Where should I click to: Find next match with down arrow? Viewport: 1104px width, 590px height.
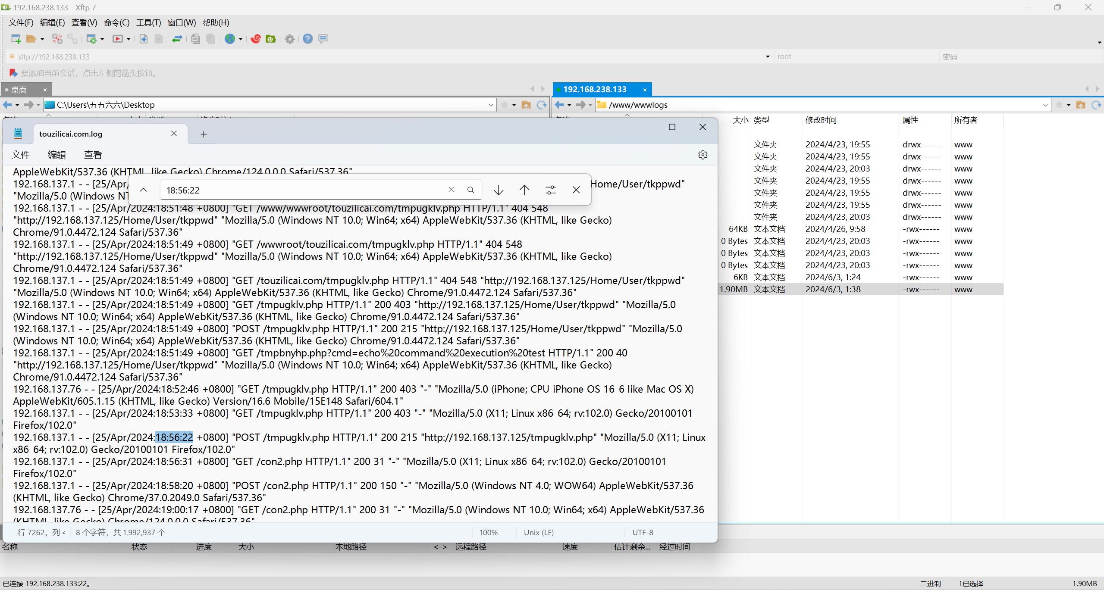pos(499,190)
